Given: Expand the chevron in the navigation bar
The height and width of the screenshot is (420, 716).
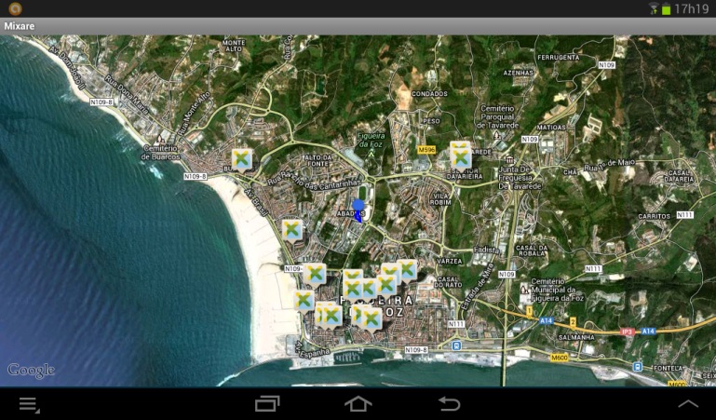Looking at the screenshot, I should pos(687,404).
